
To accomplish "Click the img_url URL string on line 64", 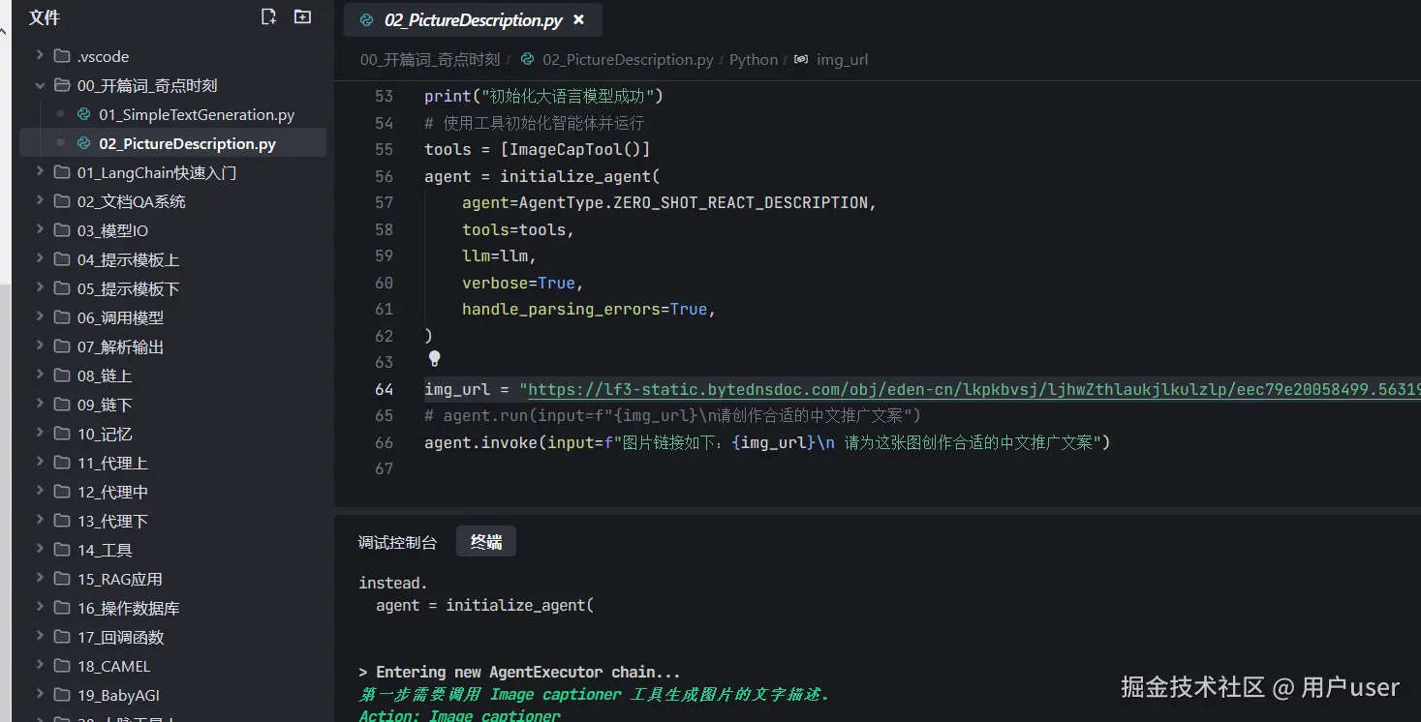I will pyautogui.click(x=969, y=389).
